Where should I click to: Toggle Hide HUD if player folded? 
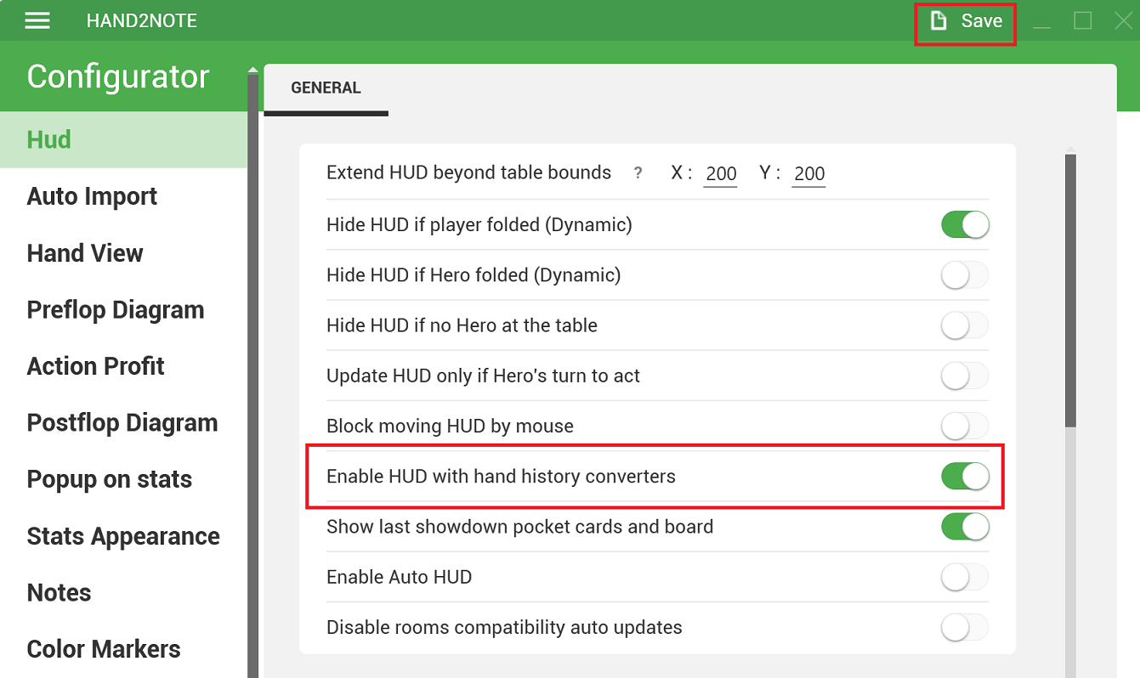click(965, 225)
